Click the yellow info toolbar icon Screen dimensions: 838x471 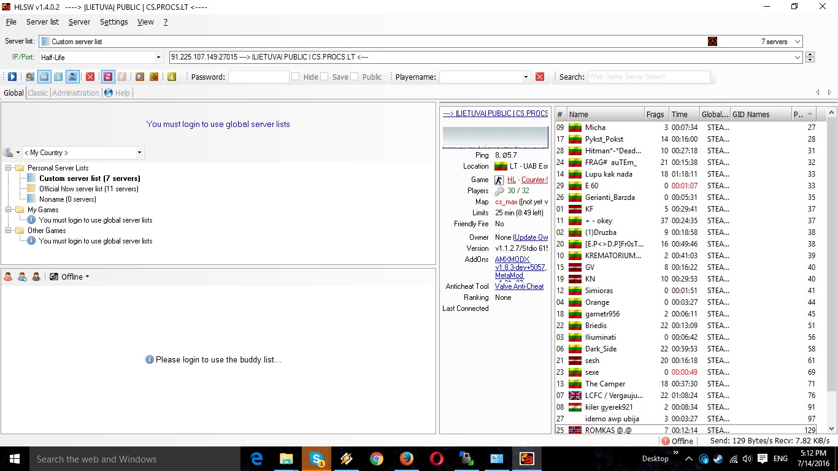[x=172, y=77]
